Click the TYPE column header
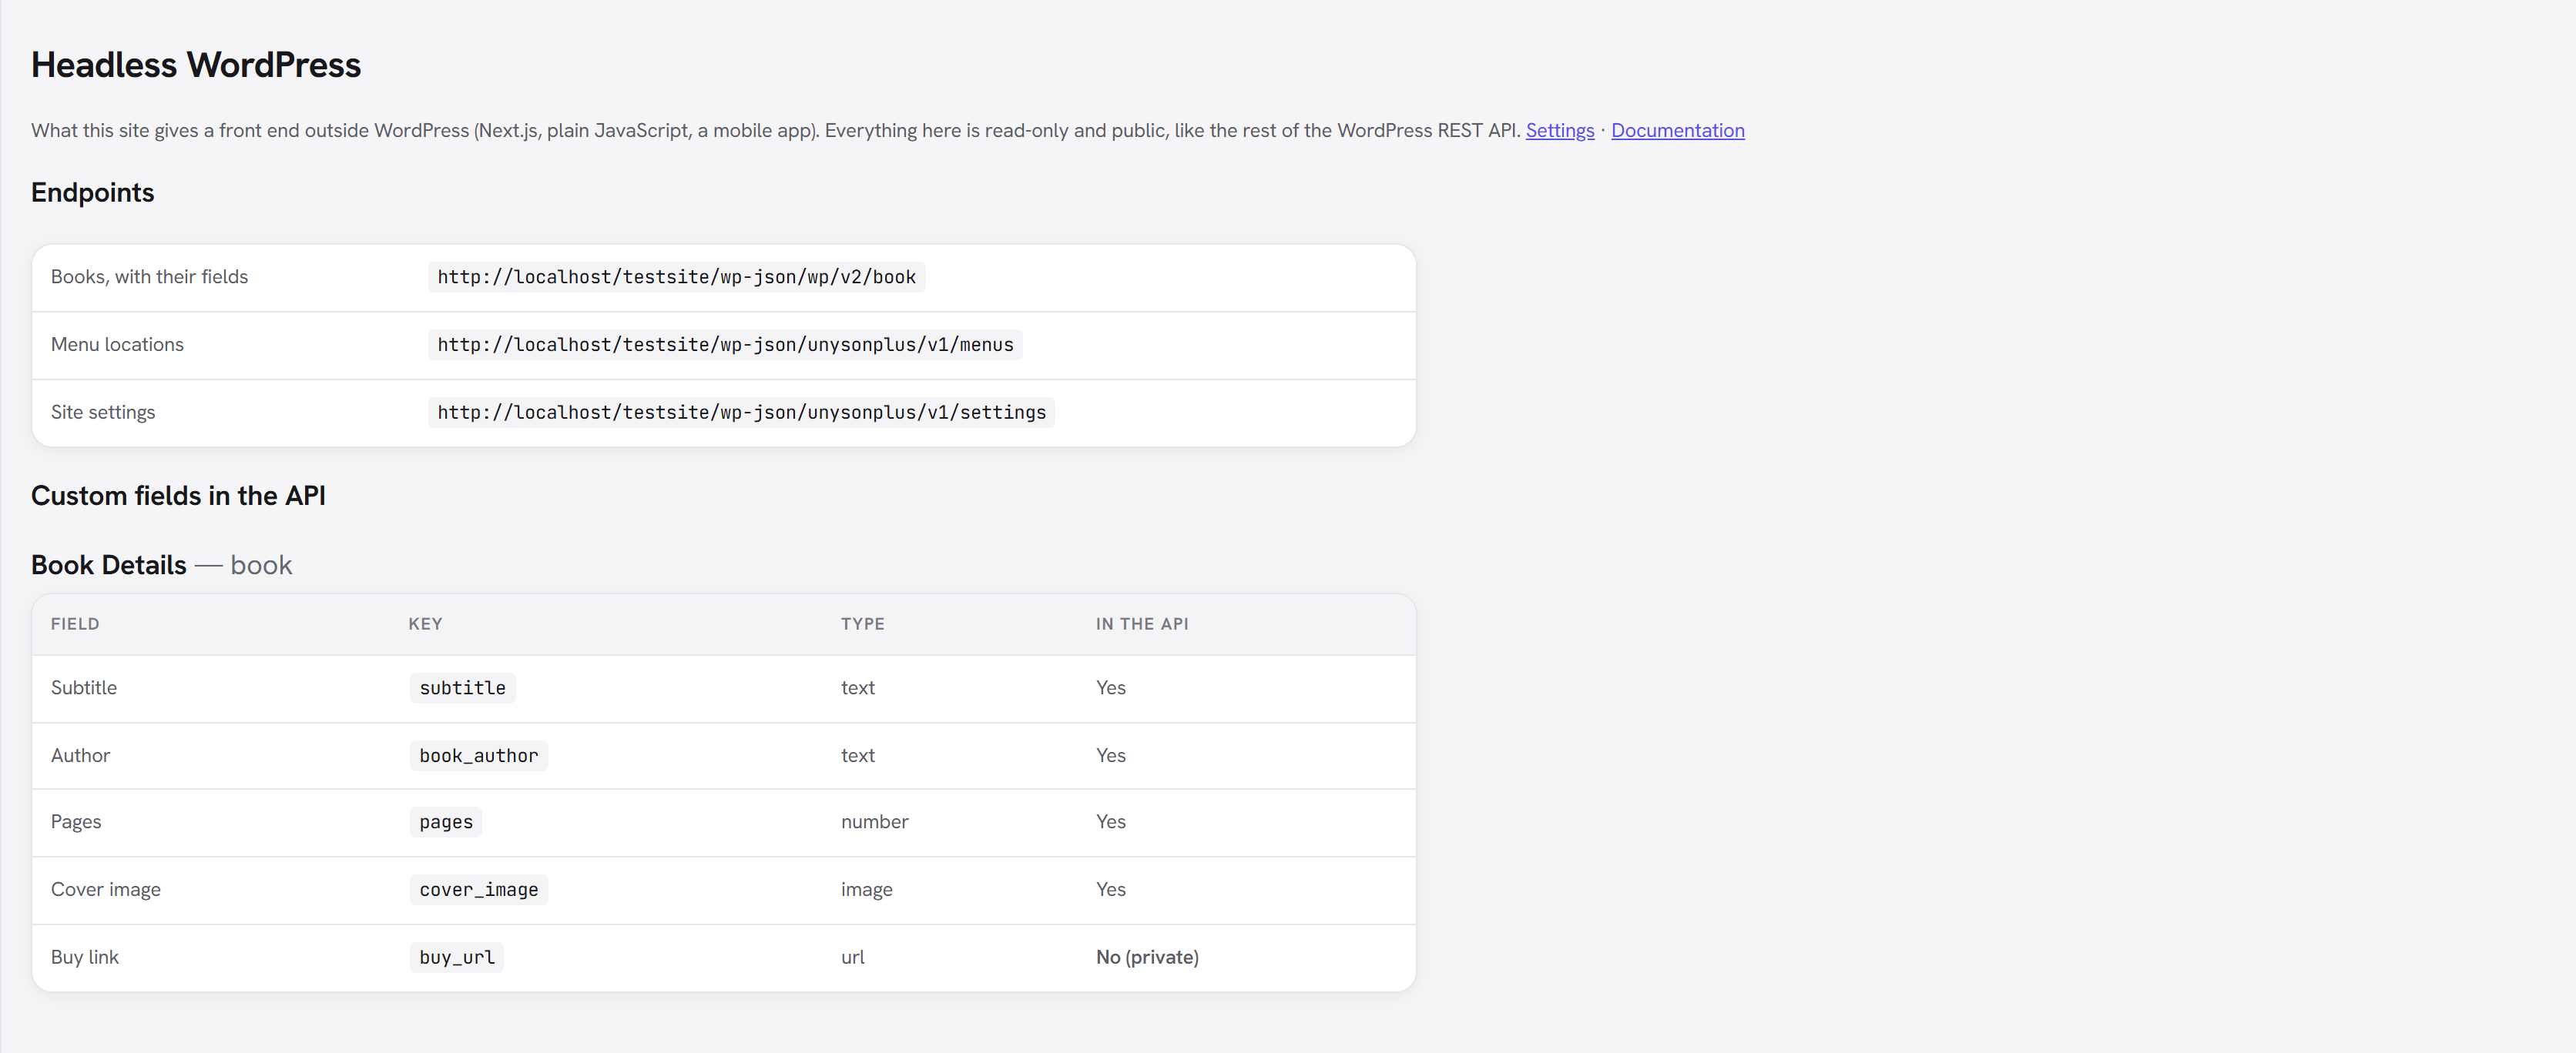The width and height of the screenshot is (2576, 1053). pyautogui.click(x=862, y=624)
